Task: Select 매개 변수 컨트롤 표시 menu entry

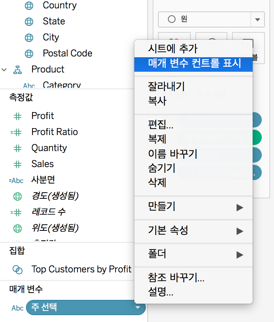Action: 193,64
